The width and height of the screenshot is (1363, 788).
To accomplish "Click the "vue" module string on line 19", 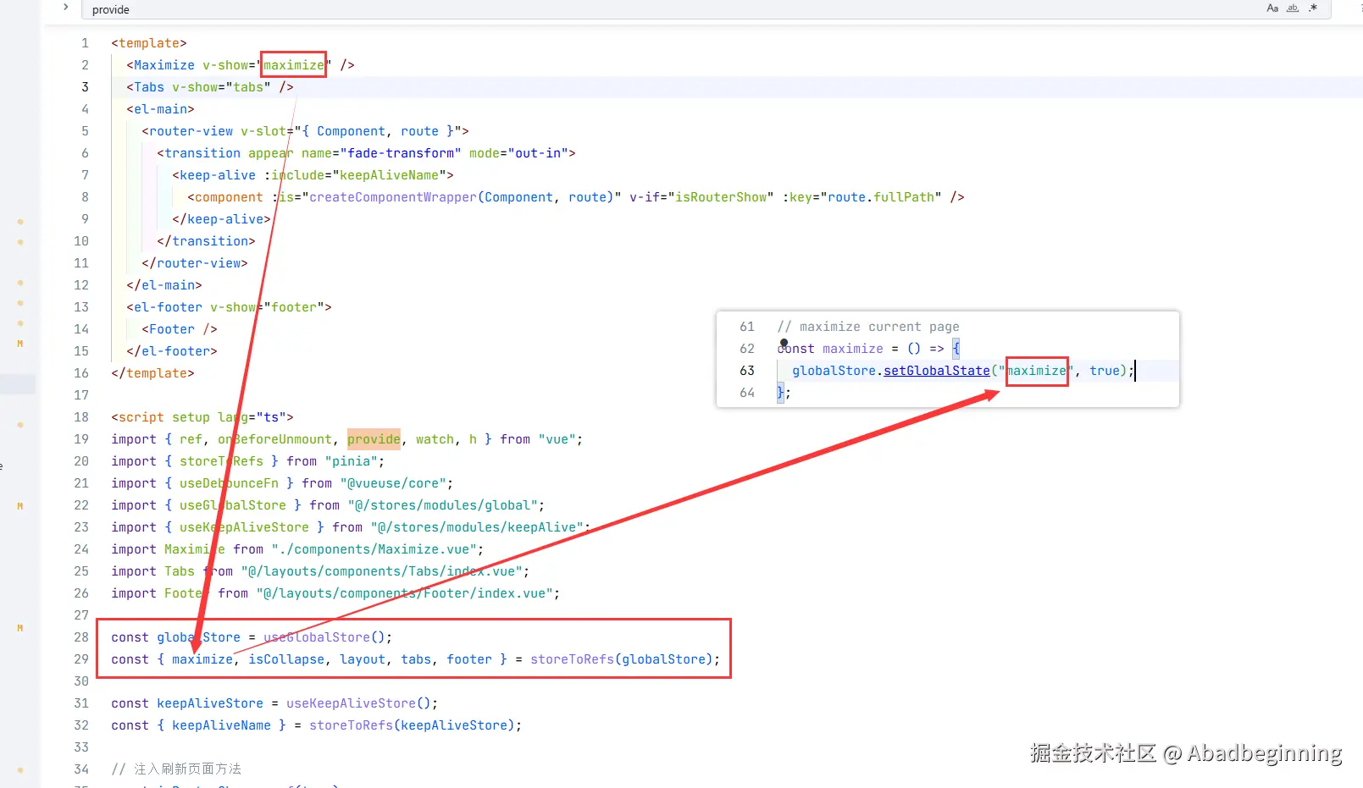I will (x=557, y=439).
